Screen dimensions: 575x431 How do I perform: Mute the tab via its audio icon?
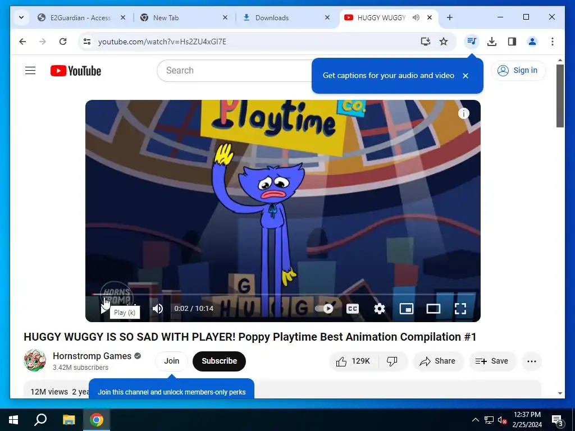[x=416, y=17]
